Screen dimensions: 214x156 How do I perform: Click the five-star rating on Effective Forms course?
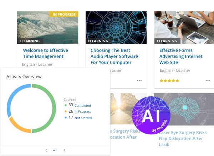[169, 81]
